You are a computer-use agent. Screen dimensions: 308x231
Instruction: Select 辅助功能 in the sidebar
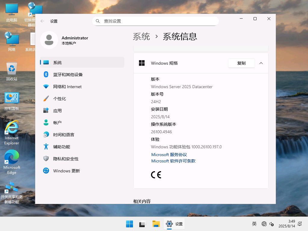(x=82, y=147)
